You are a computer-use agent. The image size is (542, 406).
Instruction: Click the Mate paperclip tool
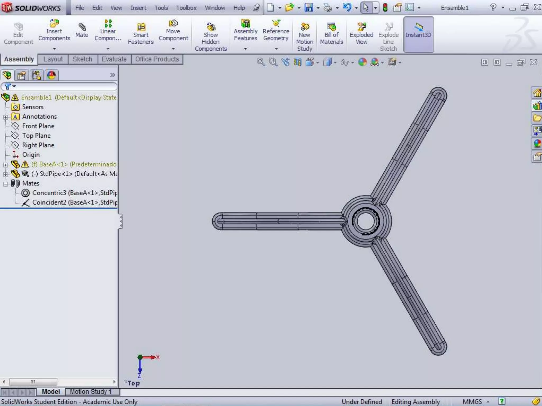(x=82, y=31)
